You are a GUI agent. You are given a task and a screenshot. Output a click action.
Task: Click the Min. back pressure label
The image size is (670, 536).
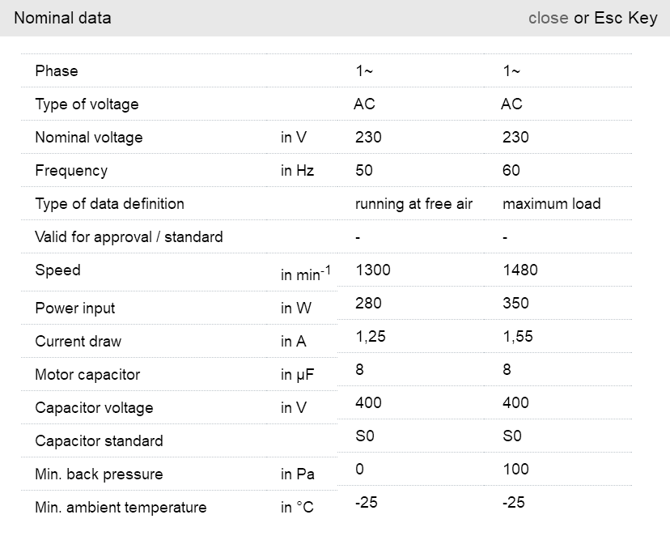click(x=99, y=474)
